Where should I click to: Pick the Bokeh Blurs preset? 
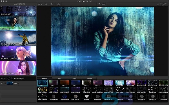[x=86, y=90]
